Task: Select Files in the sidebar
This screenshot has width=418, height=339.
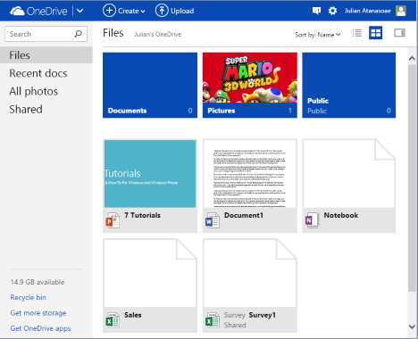Action: tap(46, 55)
